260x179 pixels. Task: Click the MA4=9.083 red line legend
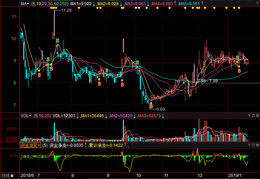click(x=162, y=4)
